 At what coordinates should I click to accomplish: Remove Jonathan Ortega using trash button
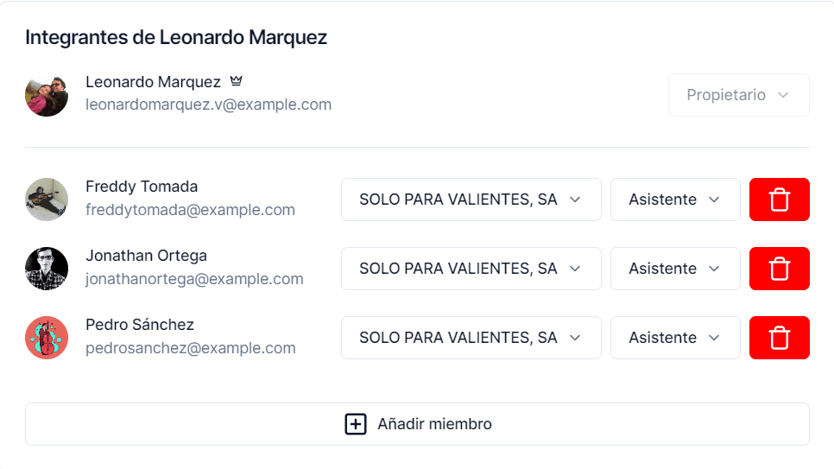779,269
